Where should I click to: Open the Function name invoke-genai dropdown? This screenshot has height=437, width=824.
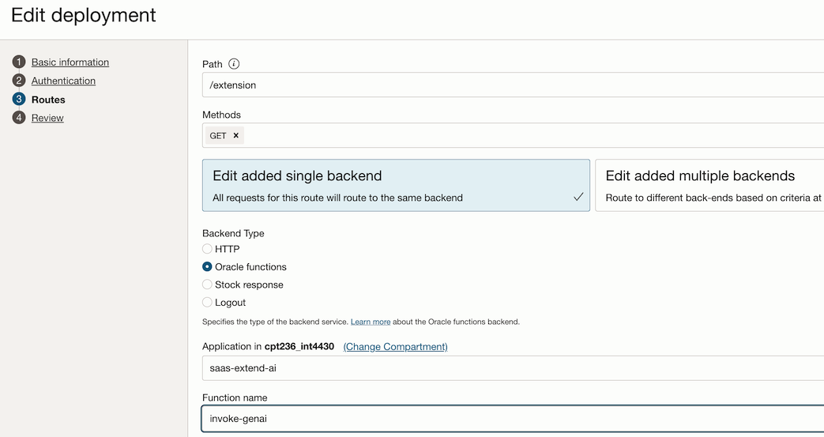tap(512, 419)
